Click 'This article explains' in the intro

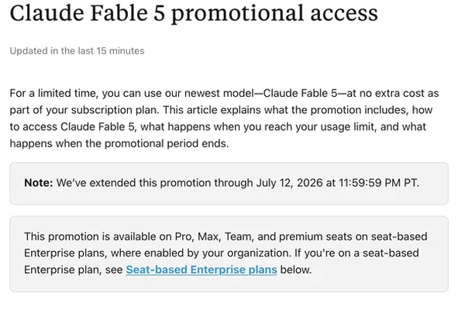pos(212,110)
